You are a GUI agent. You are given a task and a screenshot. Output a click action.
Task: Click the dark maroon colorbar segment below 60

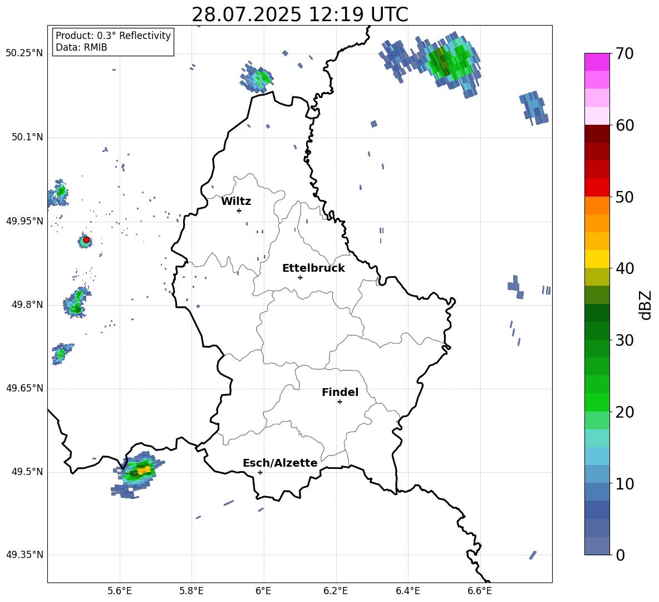597,134
